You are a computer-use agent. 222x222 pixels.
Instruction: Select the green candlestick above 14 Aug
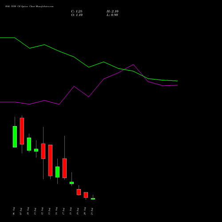[x=57, y=172]
